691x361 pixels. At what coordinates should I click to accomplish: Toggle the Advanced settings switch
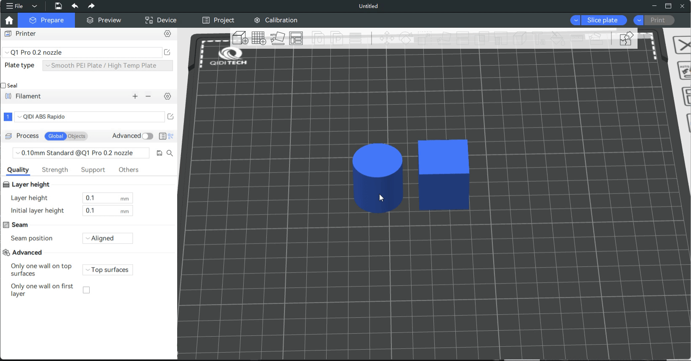pyautogui.click(x=147, y=136)
